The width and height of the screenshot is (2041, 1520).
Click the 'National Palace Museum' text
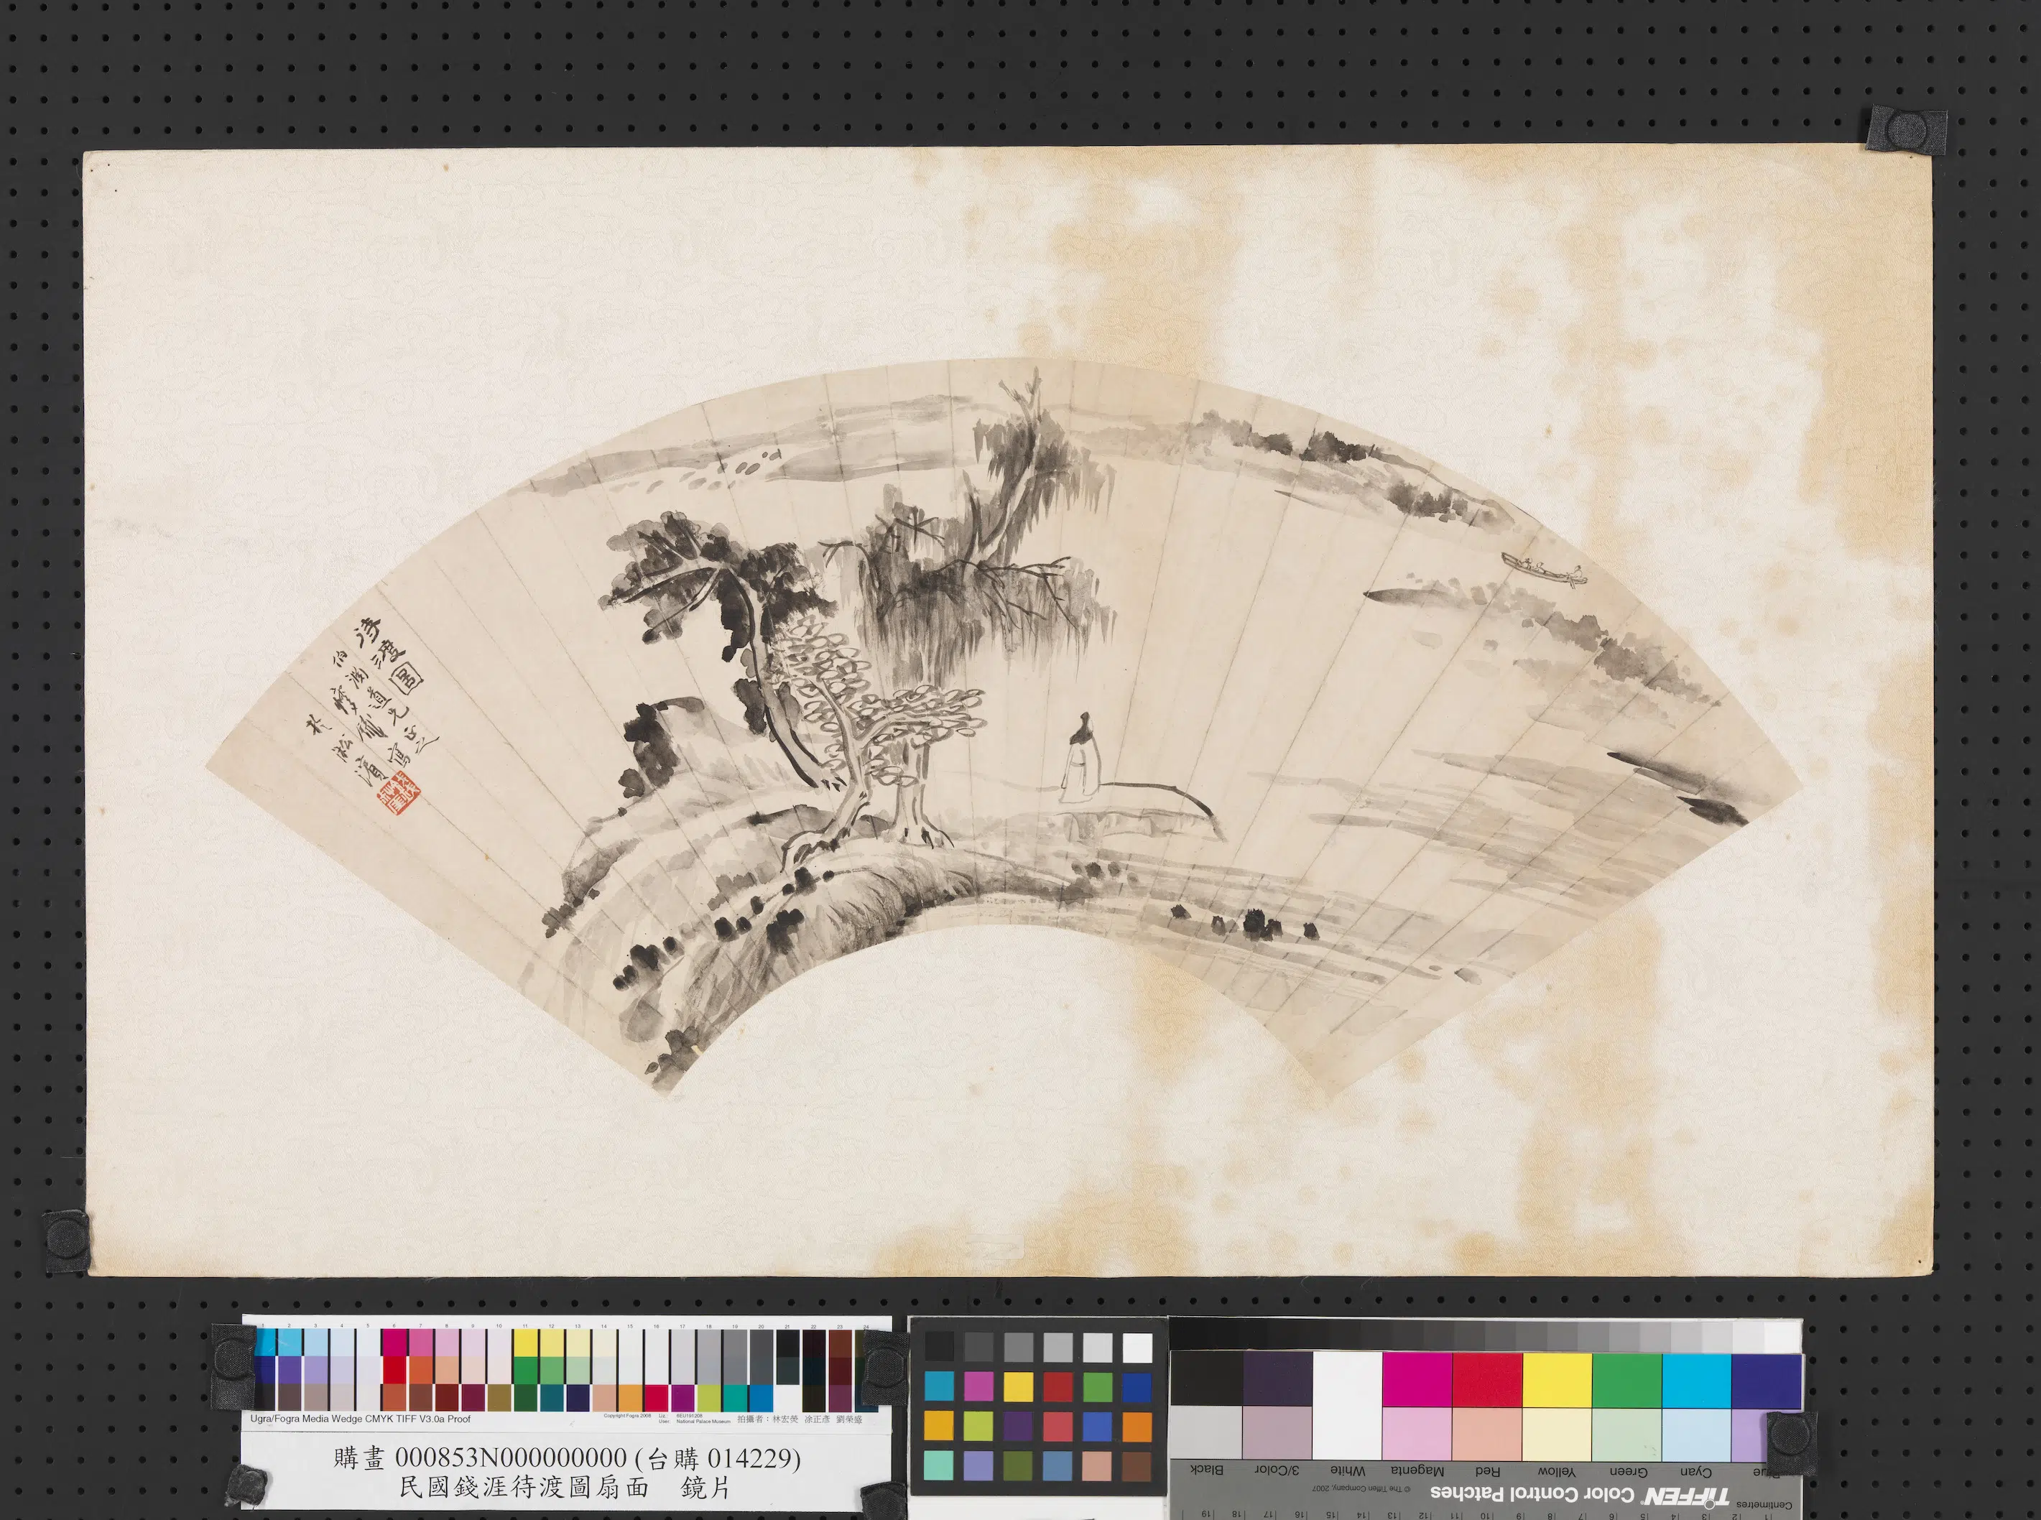point(703,1422)
